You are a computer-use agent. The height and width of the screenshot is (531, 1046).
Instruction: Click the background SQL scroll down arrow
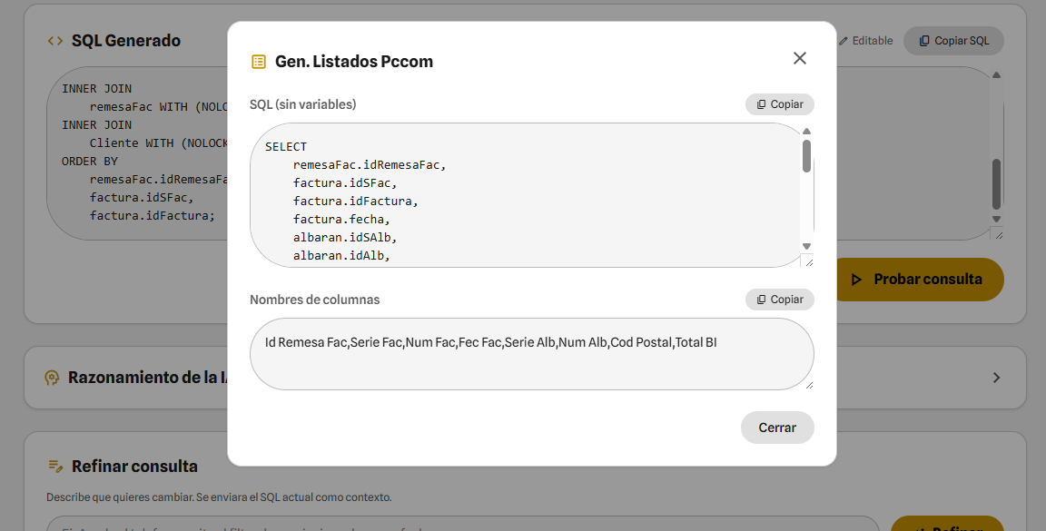[997, 219]
